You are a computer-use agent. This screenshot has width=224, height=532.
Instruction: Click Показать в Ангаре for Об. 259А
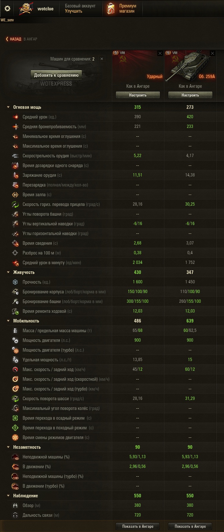pyautogui.click(x=190, y=526)
